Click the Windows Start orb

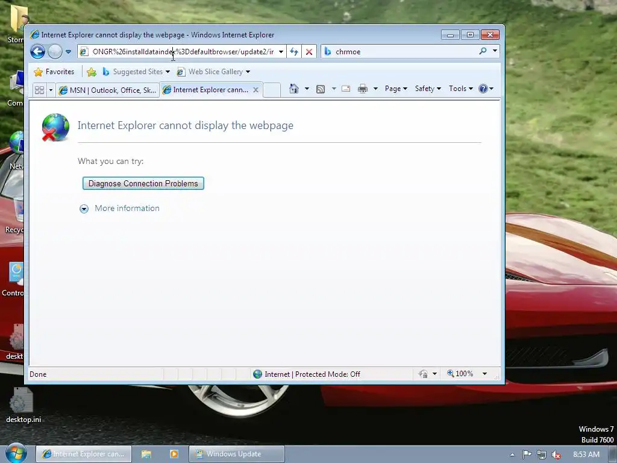click(16, 453)
